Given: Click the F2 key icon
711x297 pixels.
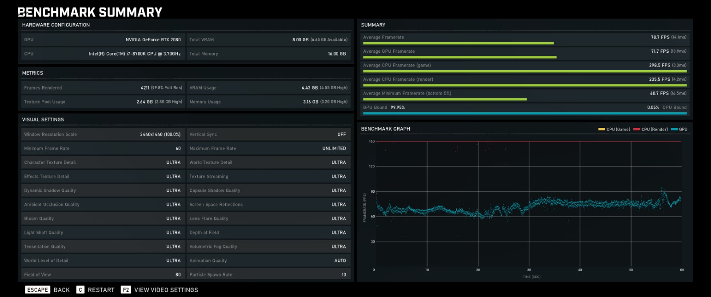Looking at the screenshot, I should (126, 290).
